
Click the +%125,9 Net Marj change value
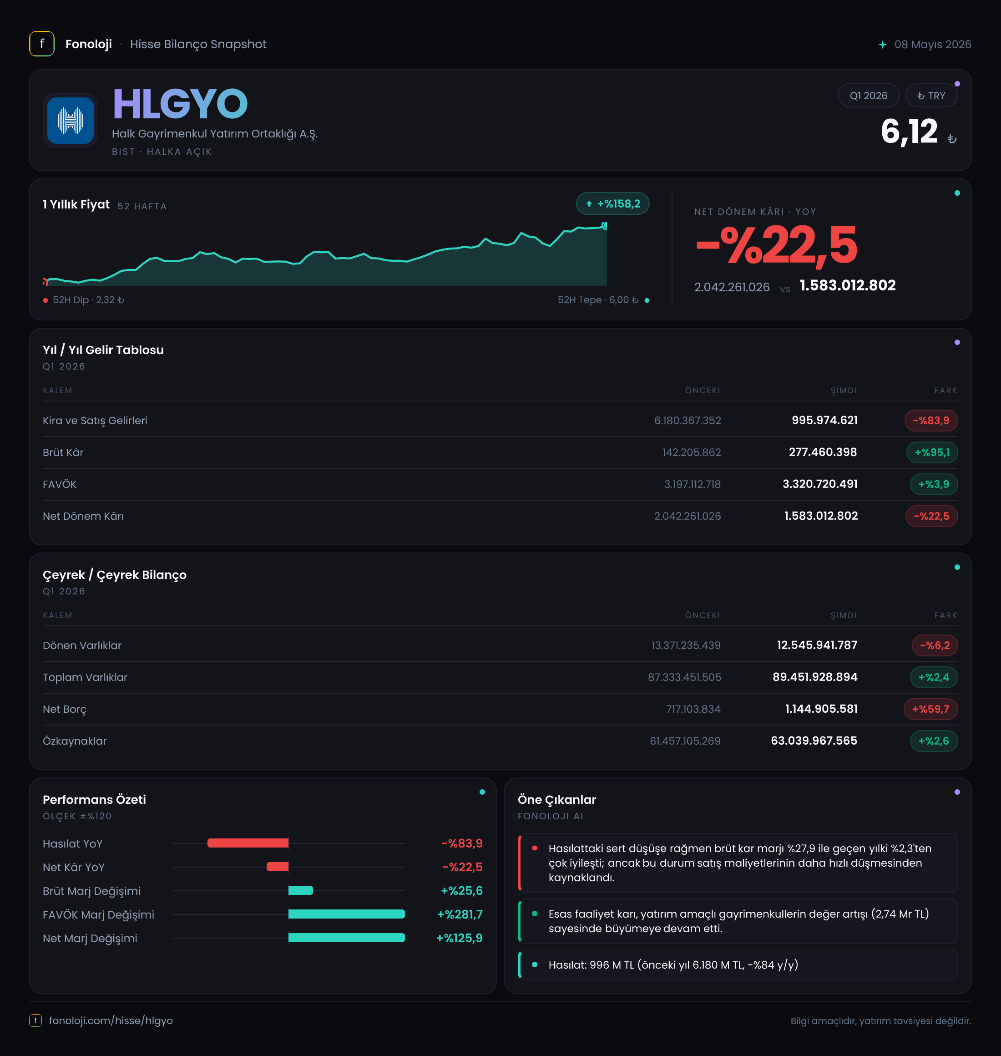pyautogui.click(x=460, y=938)
